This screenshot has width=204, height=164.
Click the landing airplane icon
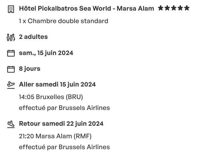[11, 124]
